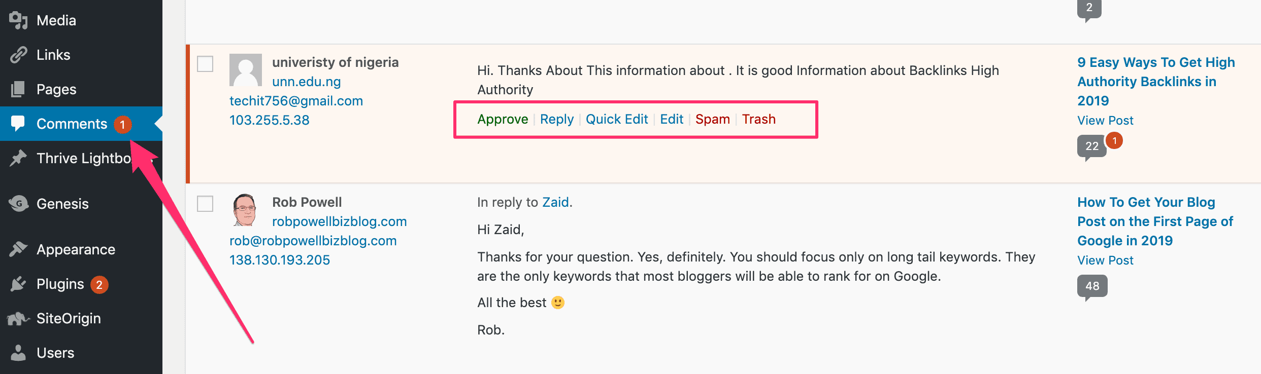Viewport: 1261px width, 374px height.
Task: Mark the comment as Spam
Action: (x=713, y=119)
